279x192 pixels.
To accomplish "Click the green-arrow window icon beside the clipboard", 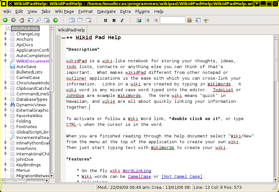I will 198,20.
